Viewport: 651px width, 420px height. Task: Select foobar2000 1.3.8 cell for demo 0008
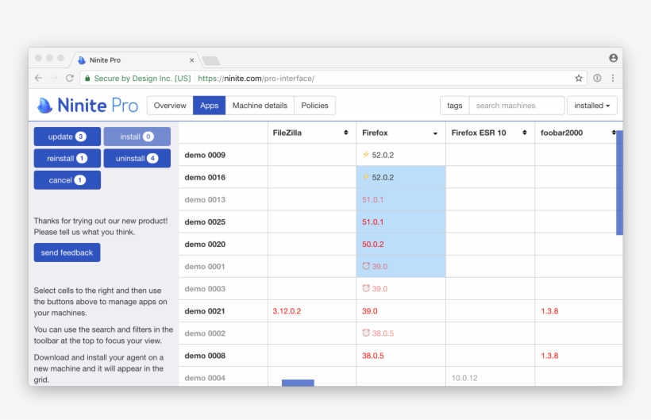[x=579, y=355]
